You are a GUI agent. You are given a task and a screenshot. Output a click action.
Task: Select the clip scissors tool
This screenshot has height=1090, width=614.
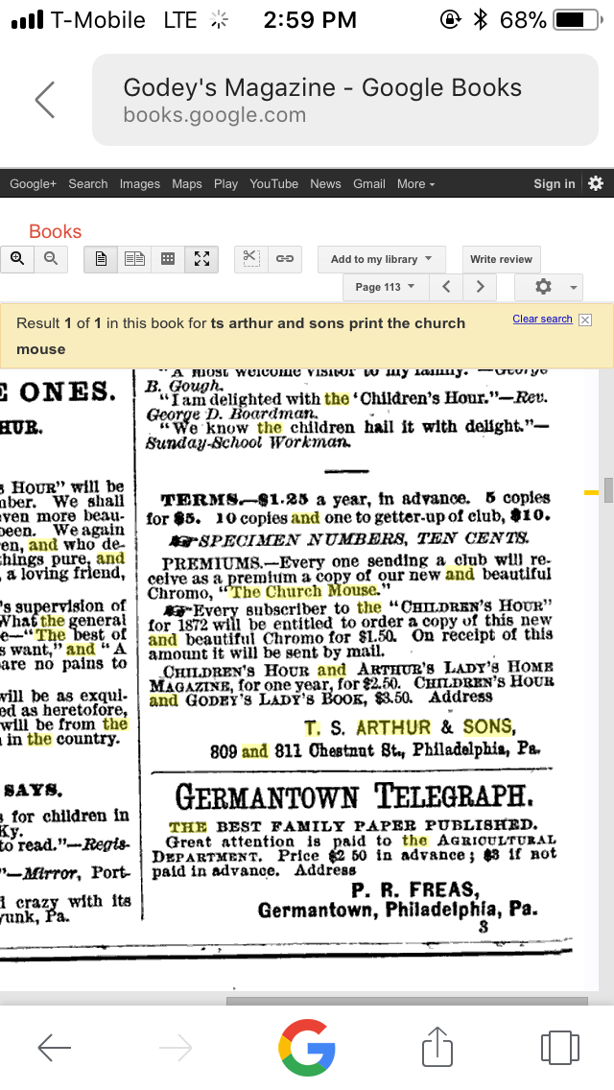[251, 259]
